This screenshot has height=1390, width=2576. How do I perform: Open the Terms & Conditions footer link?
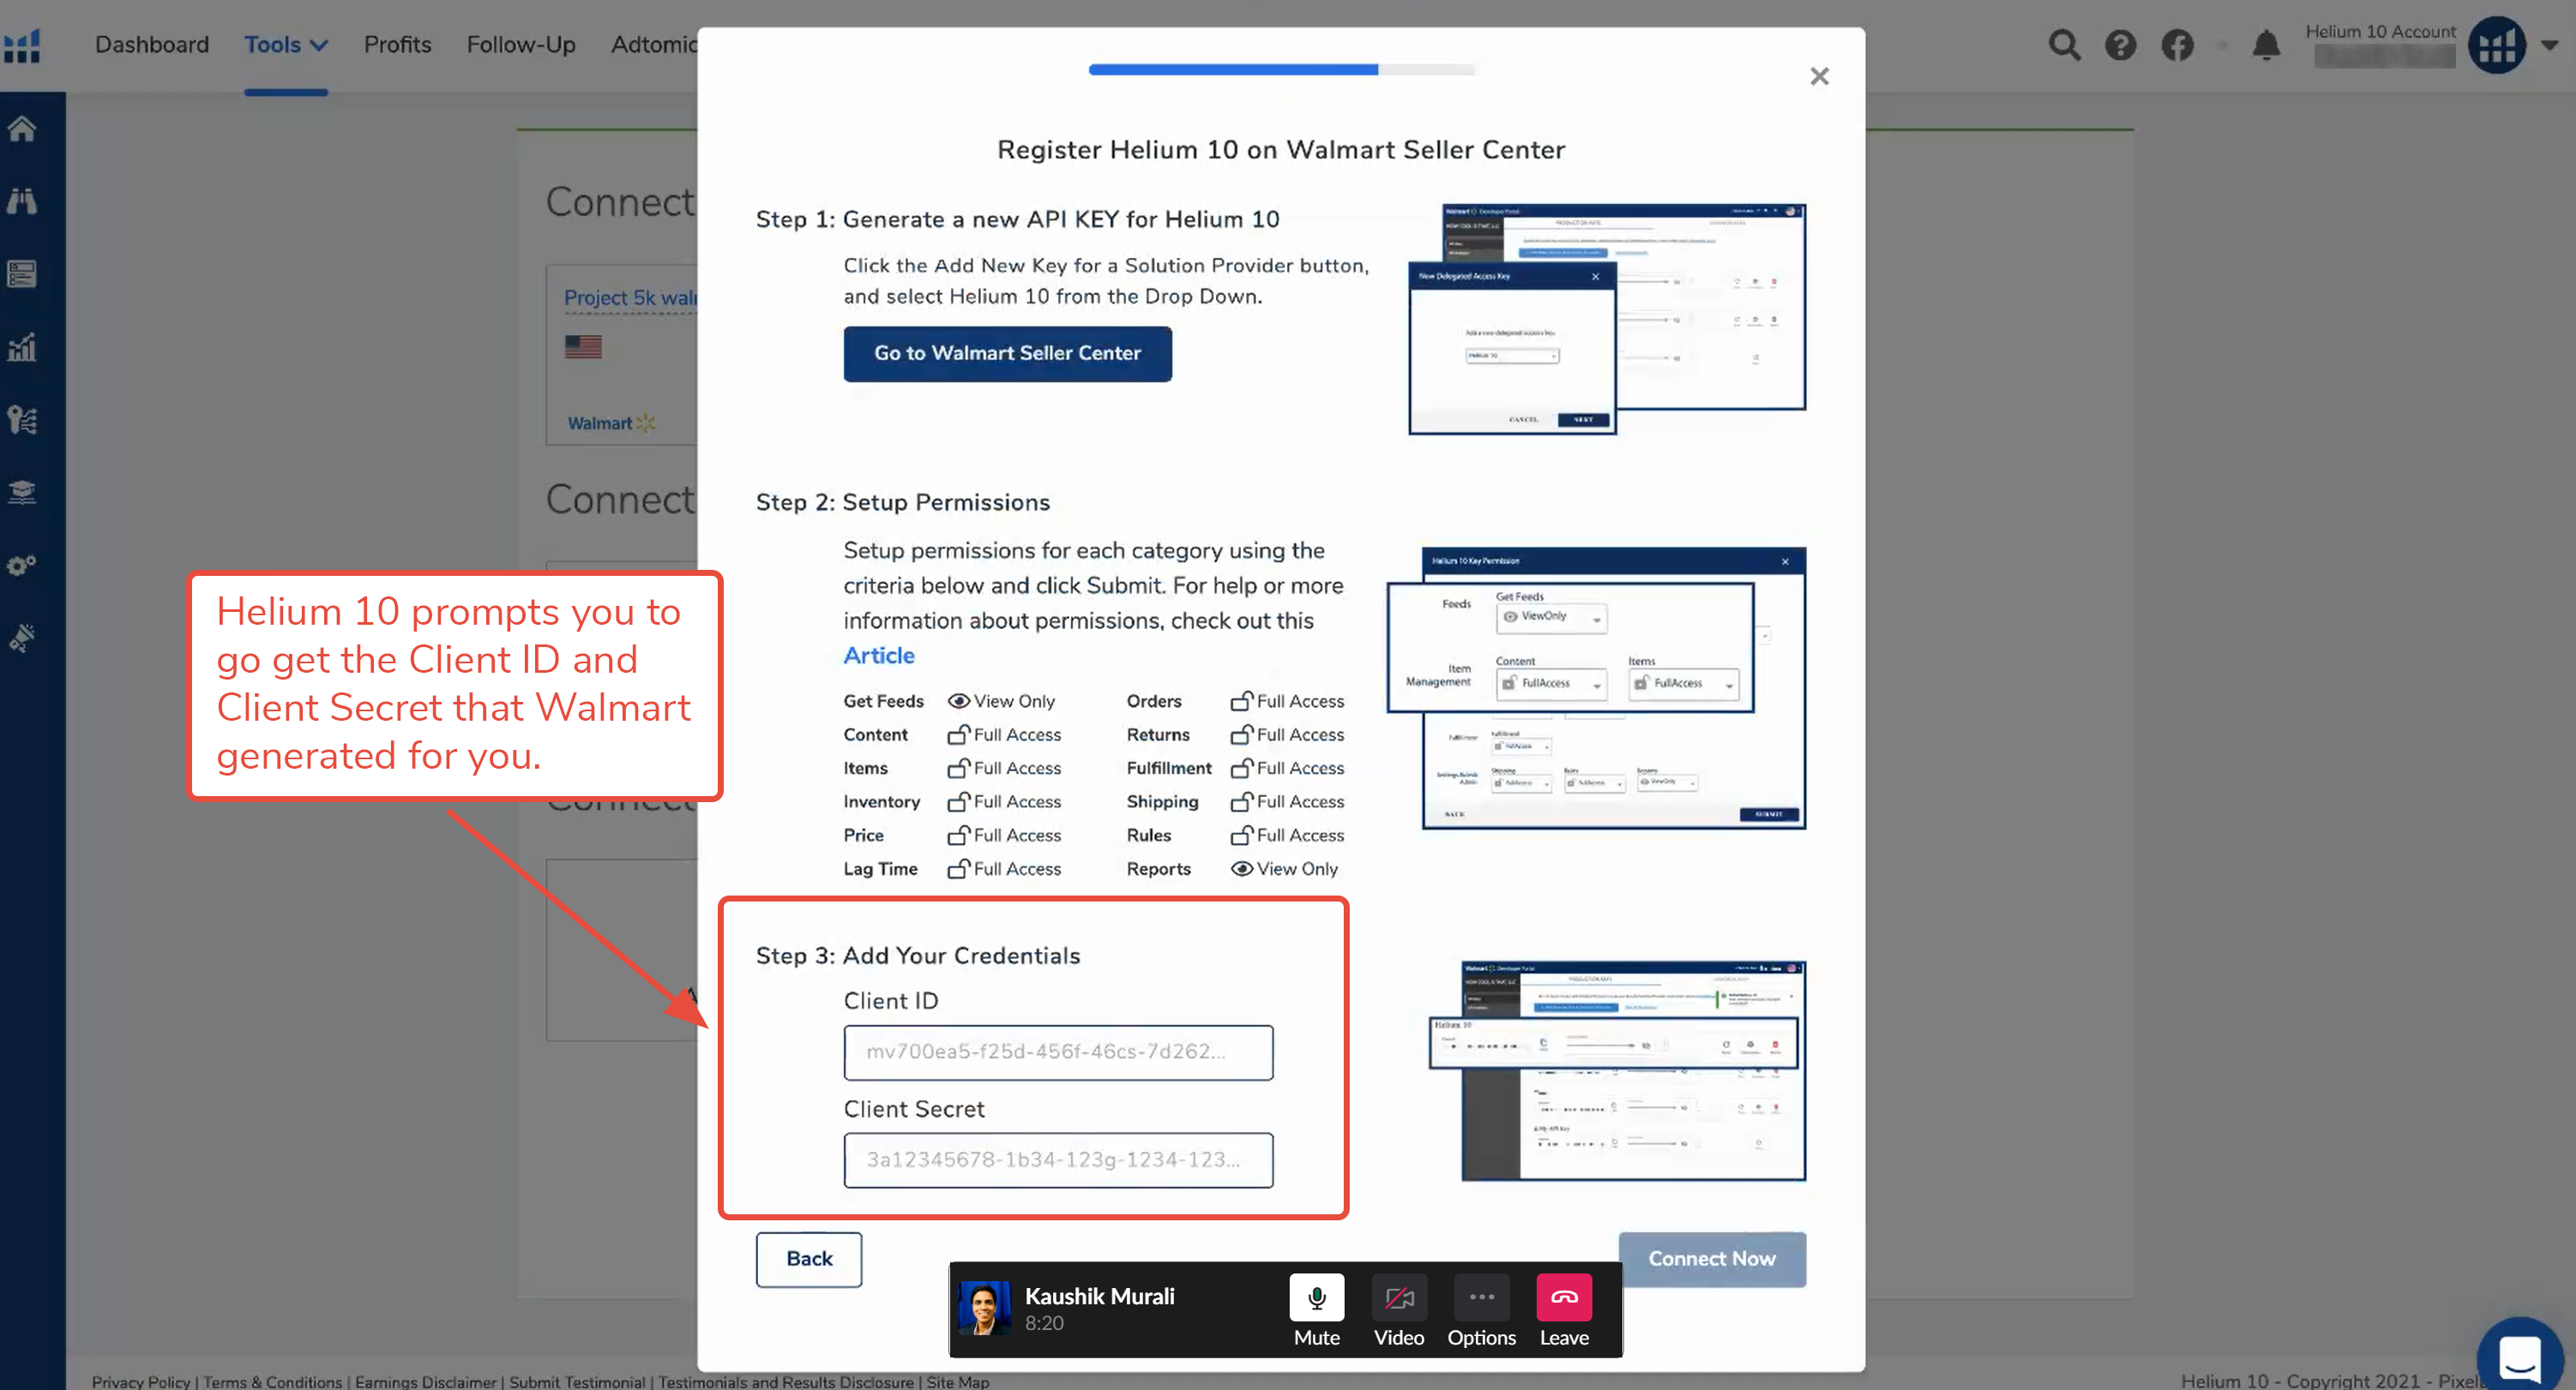tap(272, 1381)
